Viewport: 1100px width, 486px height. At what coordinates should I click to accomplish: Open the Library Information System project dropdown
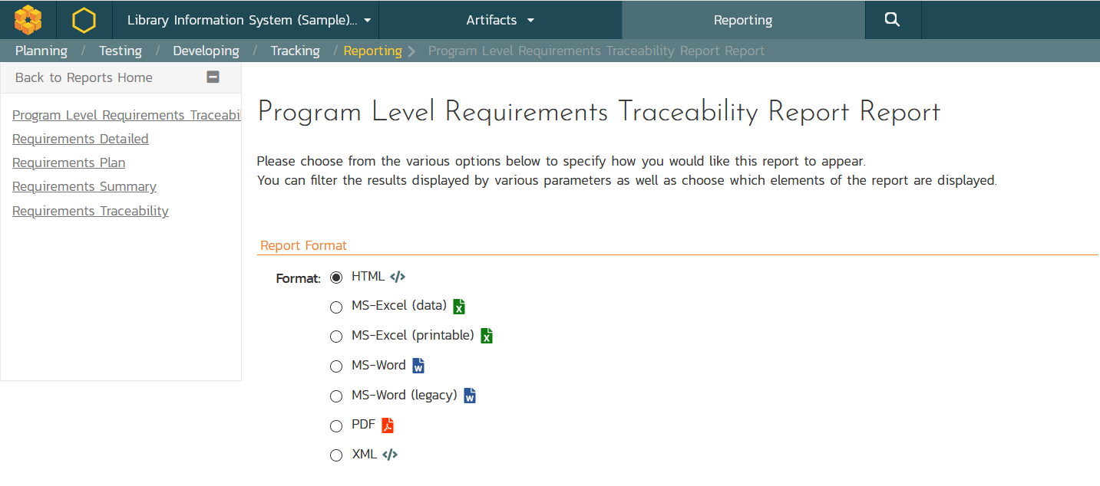point(249,20)
